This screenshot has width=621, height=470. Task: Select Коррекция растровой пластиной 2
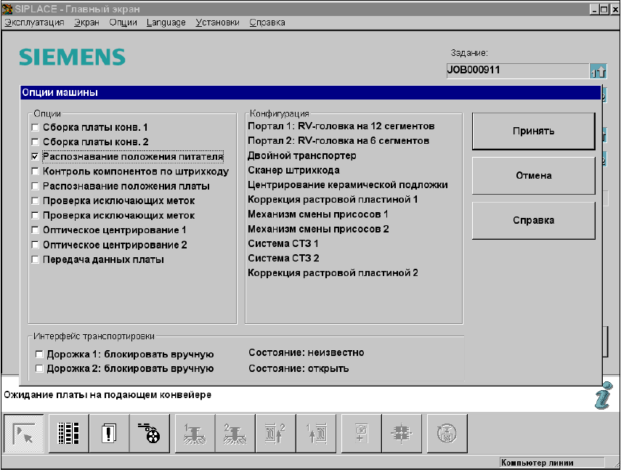click(x=333, y=273)
